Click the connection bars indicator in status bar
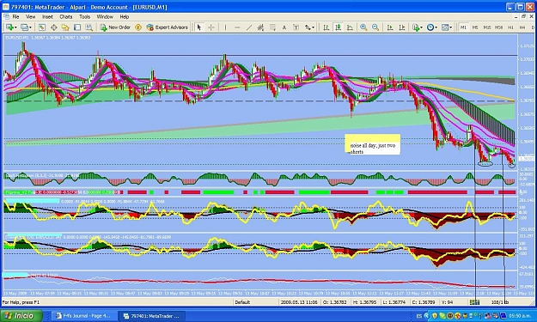The image size is (537, 322). tap(474, 302)
